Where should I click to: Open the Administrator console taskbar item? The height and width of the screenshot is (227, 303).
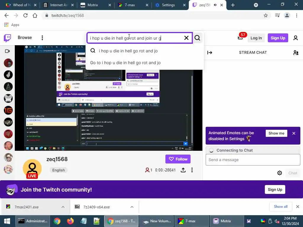33,221
